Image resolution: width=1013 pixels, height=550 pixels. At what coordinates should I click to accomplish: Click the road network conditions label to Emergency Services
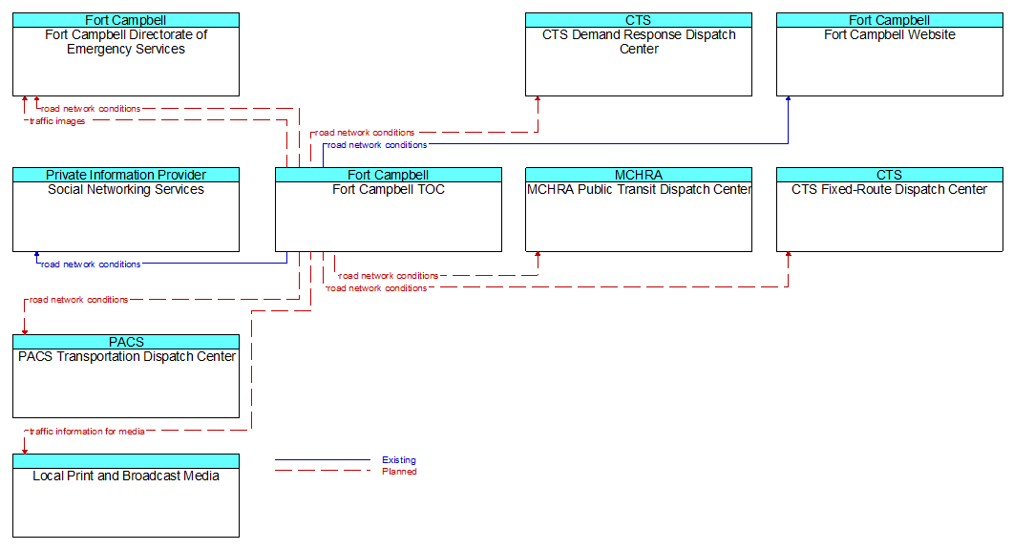91,109
